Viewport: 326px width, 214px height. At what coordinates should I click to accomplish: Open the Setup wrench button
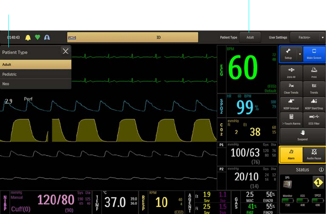pyautogui.click(x=288, y=54)
